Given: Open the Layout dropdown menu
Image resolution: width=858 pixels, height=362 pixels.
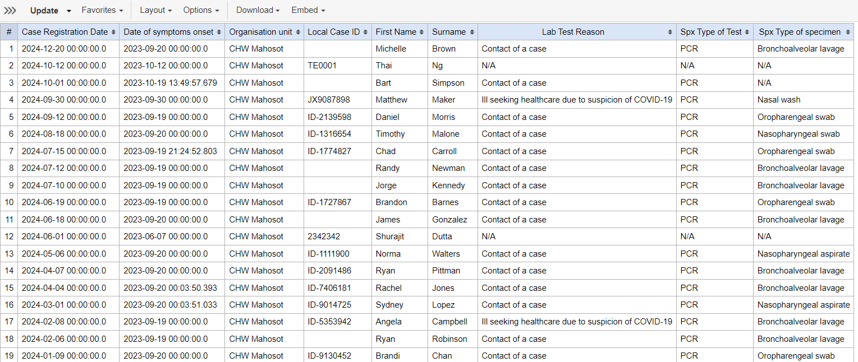Looking at the screenshot, I should click(155, 10).
